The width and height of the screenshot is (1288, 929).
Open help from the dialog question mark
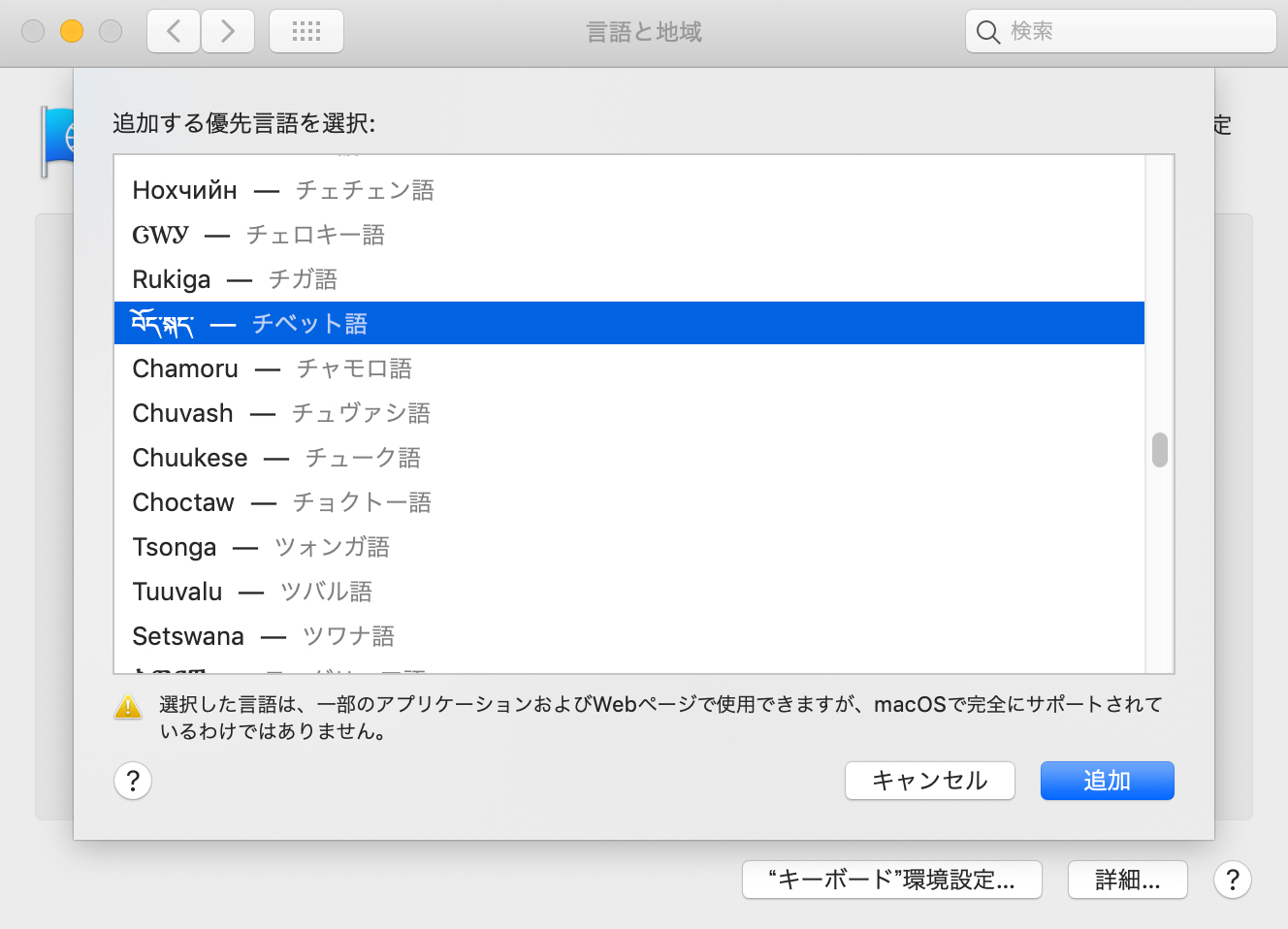(x=133, y=781)
